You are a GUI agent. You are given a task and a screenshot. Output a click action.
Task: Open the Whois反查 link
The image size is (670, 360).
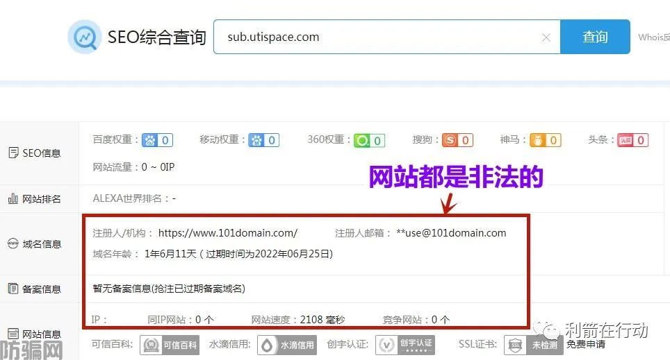[654, 37]
